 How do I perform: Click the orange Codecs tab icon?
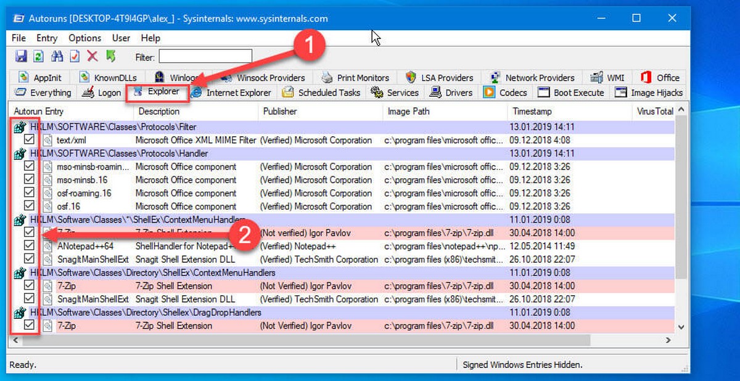[489, 92]
